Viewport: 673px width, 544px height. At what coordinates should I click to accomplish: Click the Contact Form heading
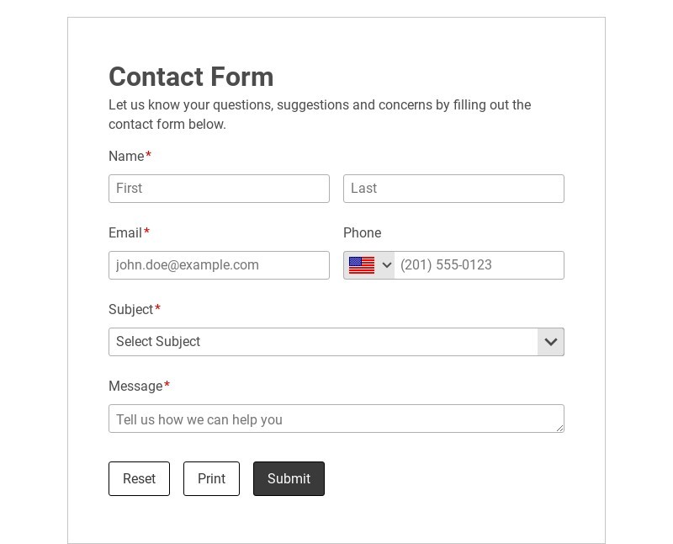click(x=191, y=77)
